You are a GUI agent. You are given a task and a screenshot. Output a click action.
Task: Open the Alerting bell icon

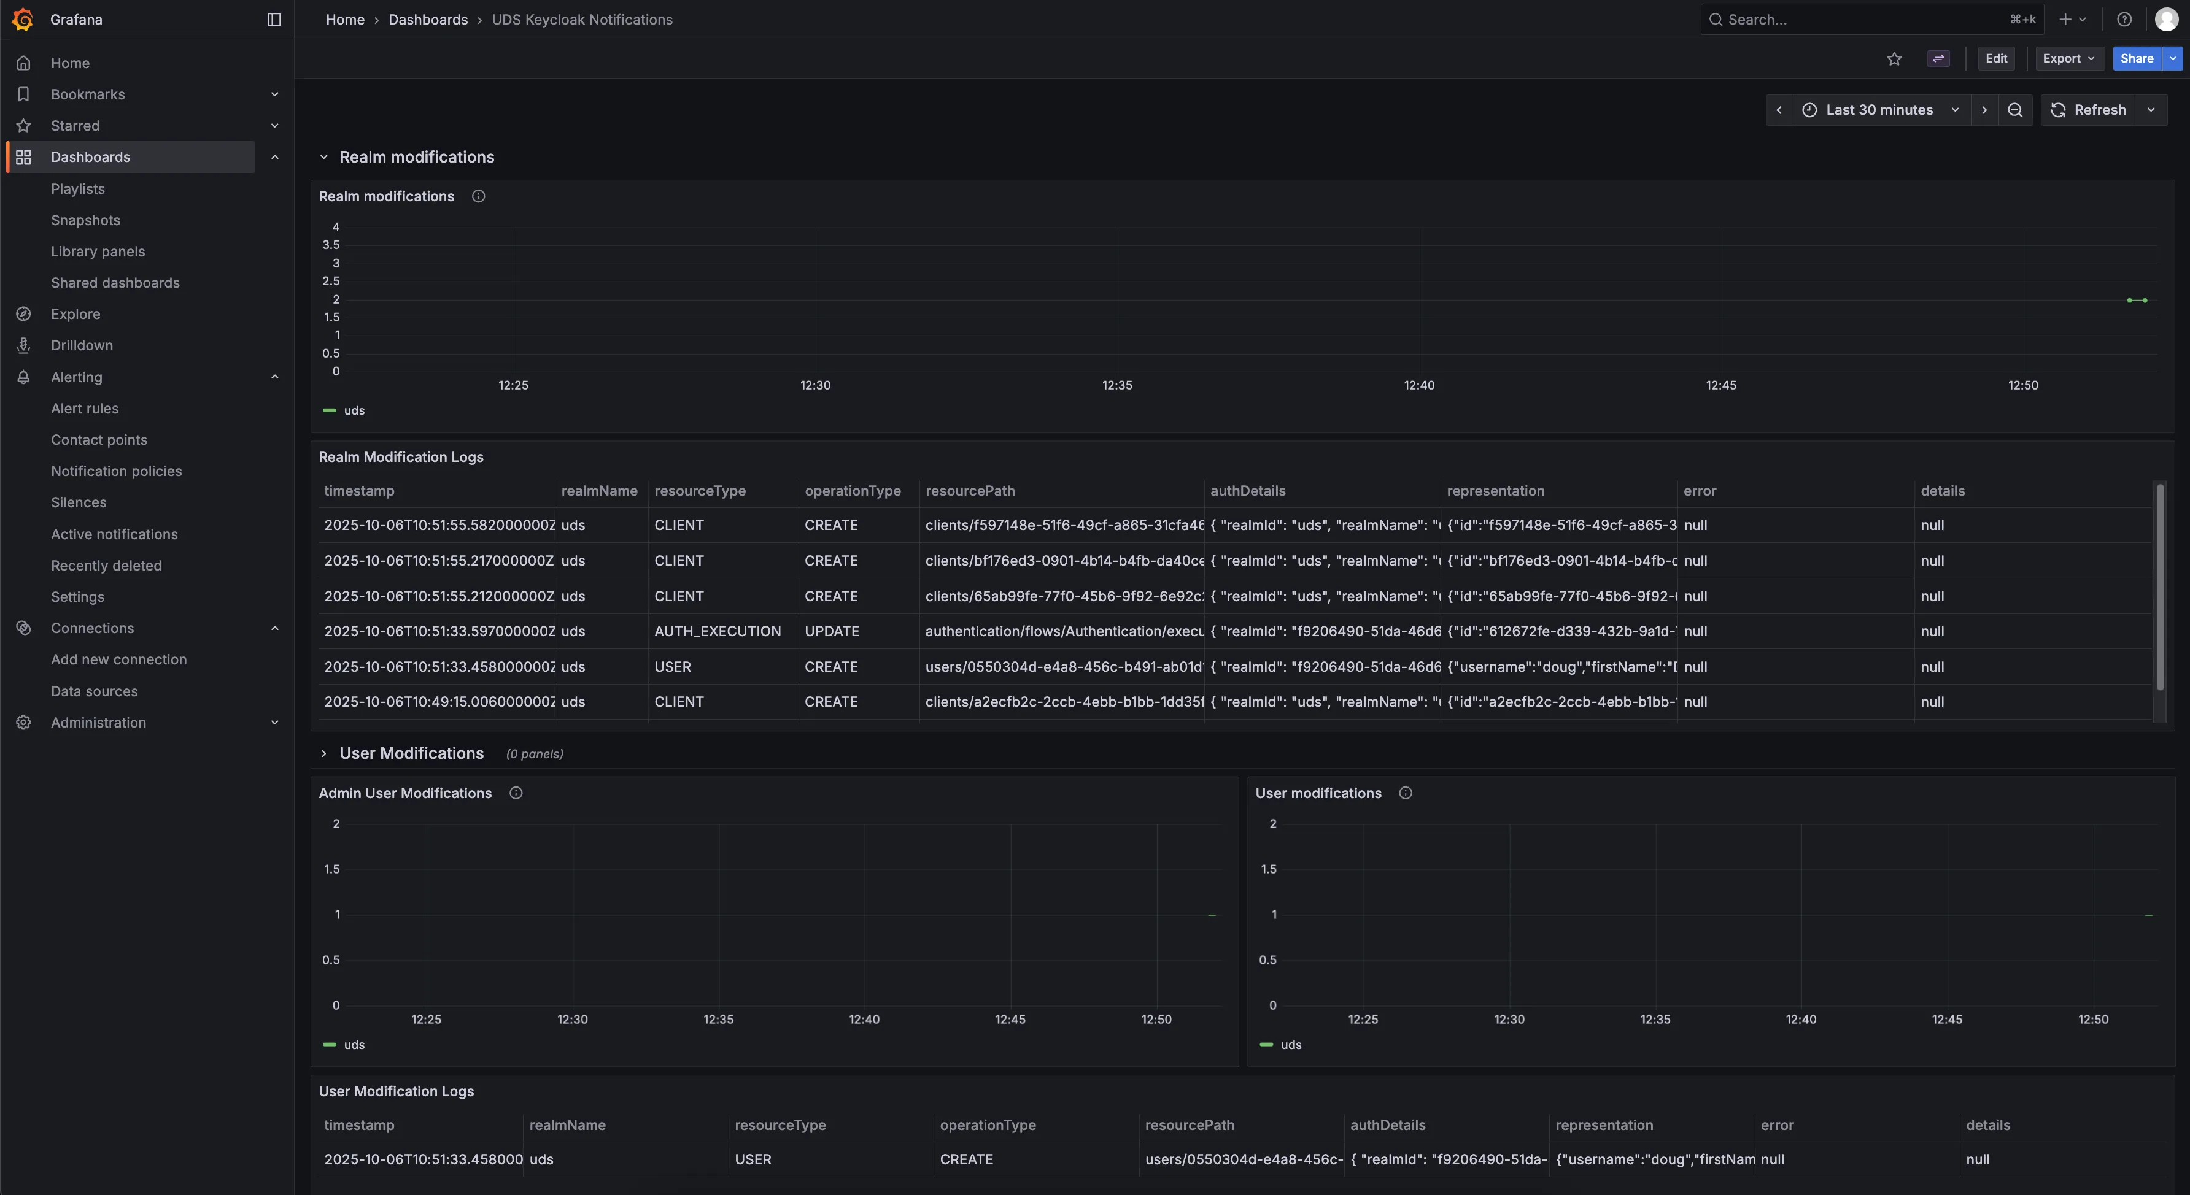pyautogui.click(x=23, y=377)
